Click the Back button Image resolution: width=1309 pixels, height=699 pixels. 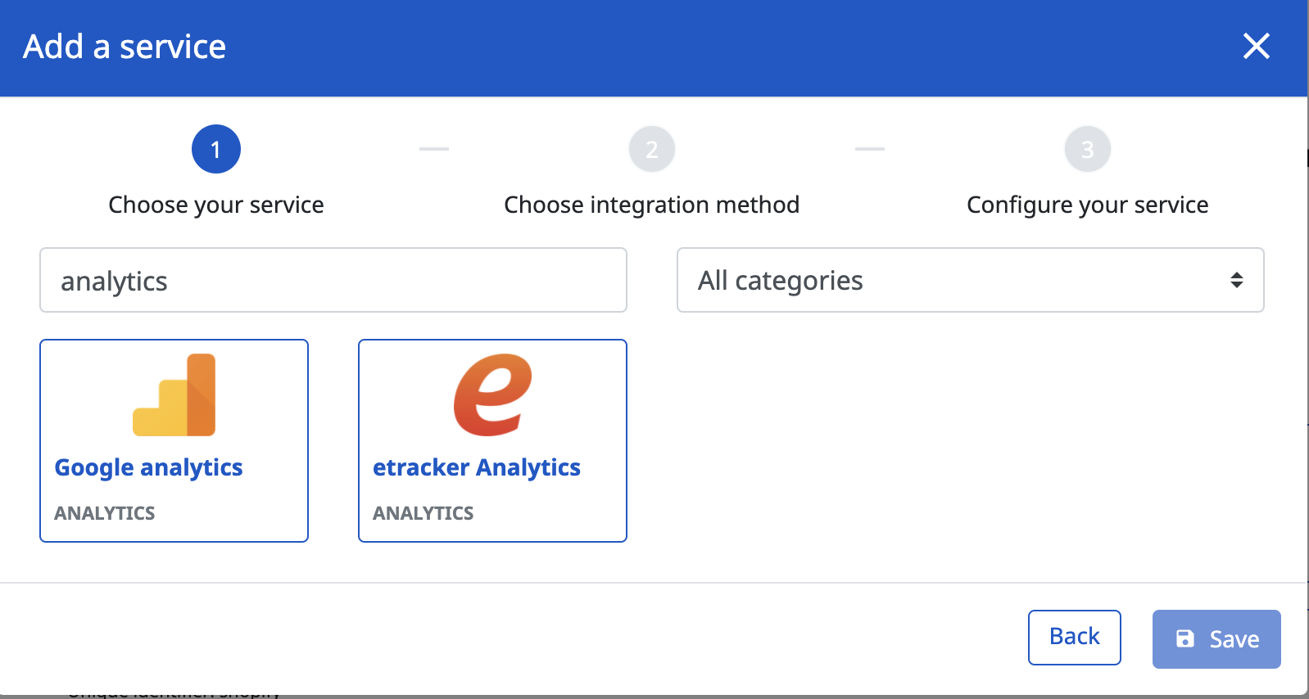(x=1075, y=638)
